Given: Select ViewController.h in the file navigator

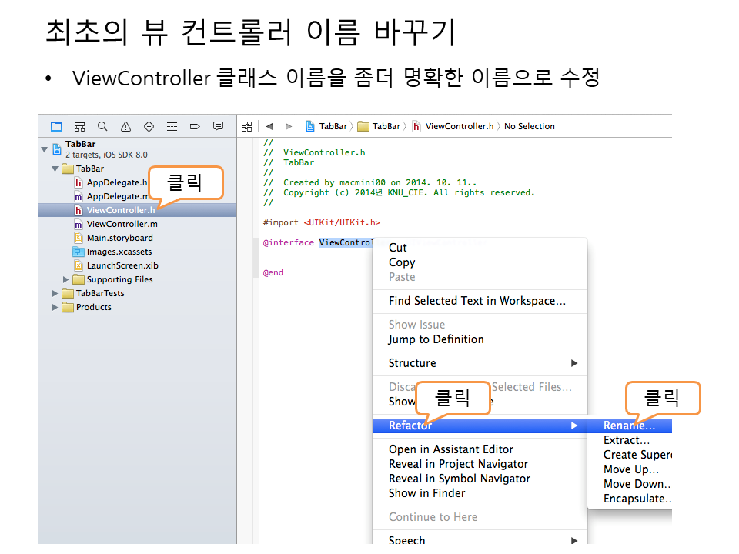Looking at the screenshot, I should [x=121, y=210].
